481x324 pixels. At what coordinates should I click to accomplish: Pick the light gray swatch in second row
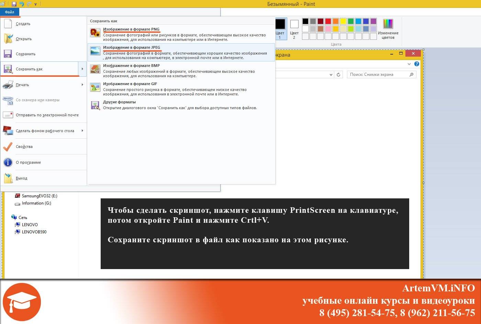(x=313, y=29)
